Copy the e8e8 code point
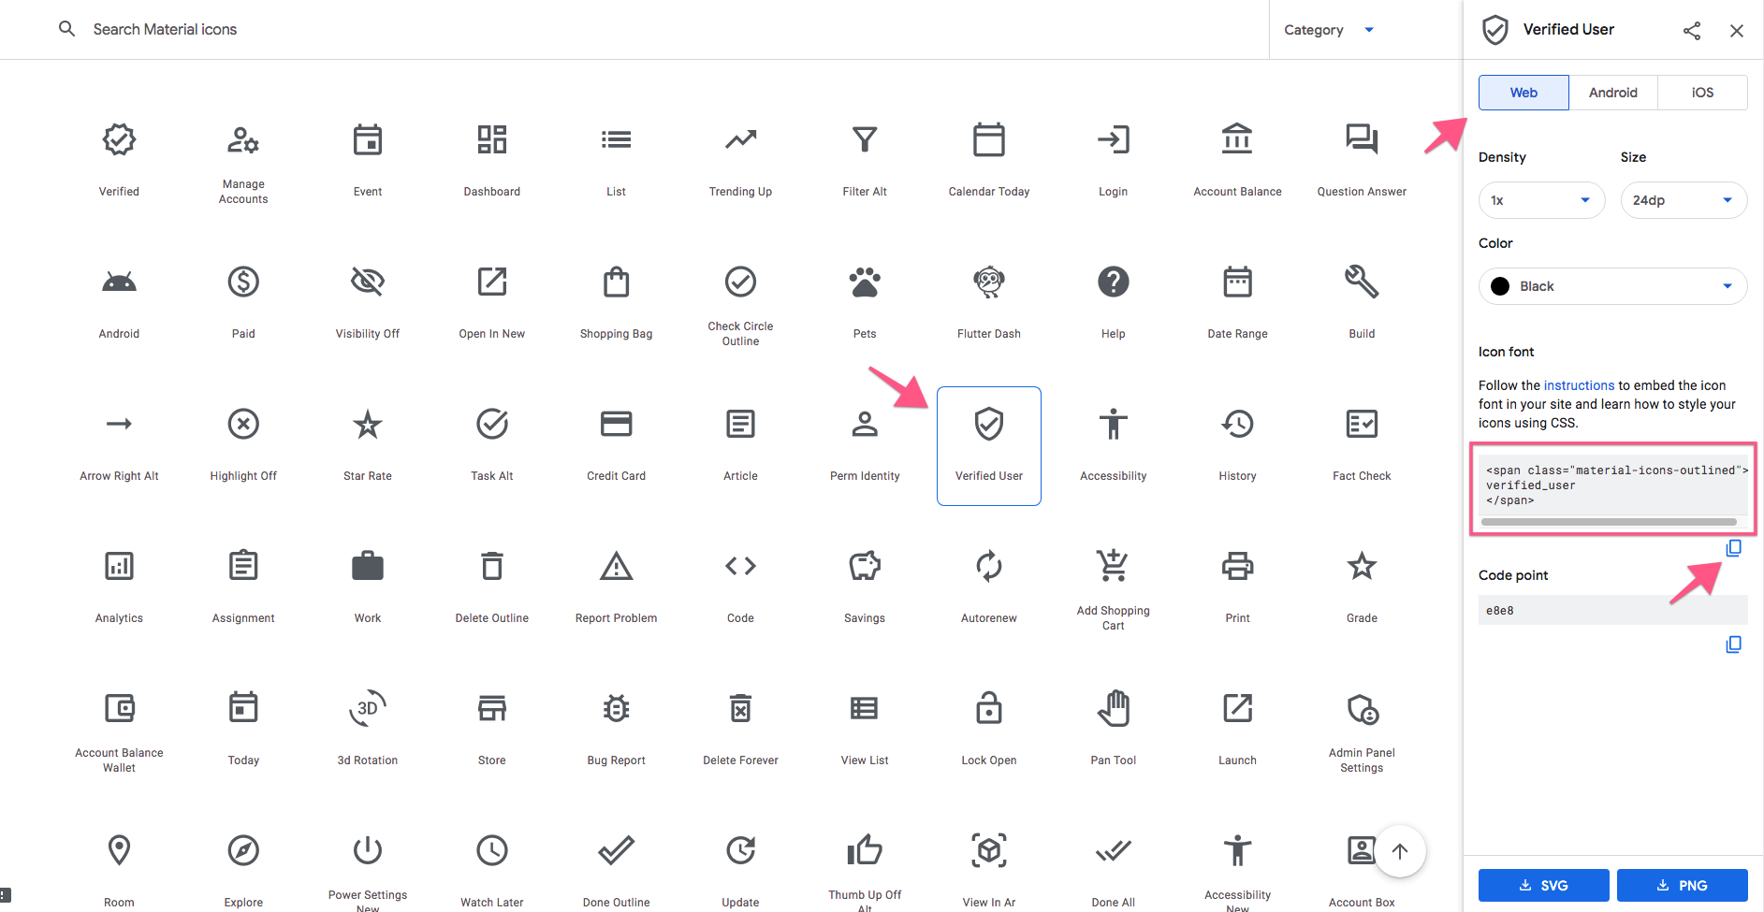 tap(1733, 644)
